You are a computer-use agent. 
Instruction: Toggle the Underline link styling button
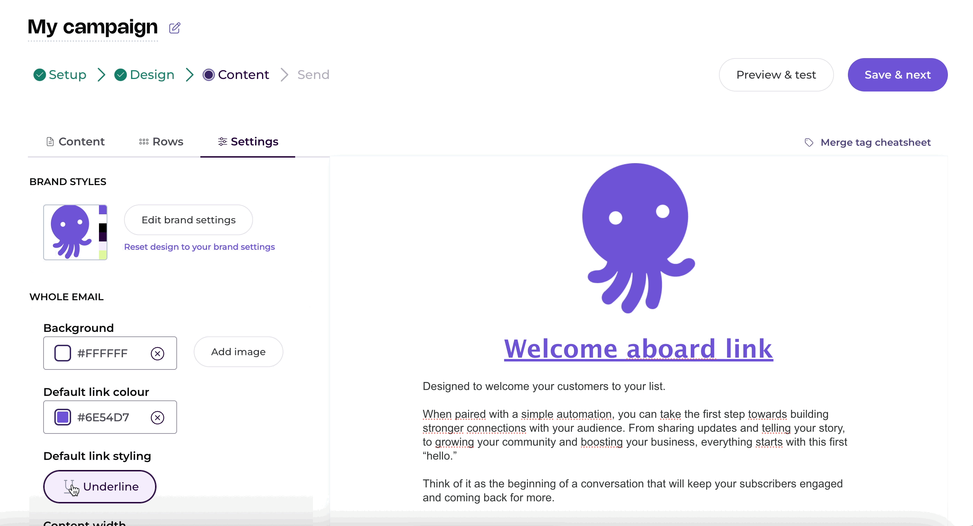tap(100, 486)
